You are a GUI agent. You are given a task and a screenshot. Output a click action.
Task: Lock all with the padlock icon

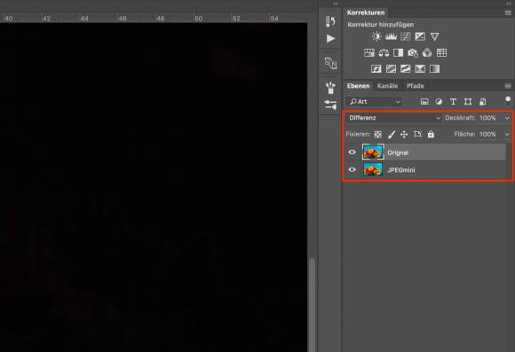(x=431, y=134)
